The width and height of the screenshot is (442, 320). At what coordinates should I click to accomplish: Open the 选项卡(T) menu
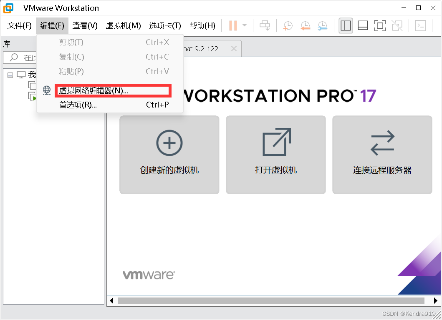click(165, 25)
